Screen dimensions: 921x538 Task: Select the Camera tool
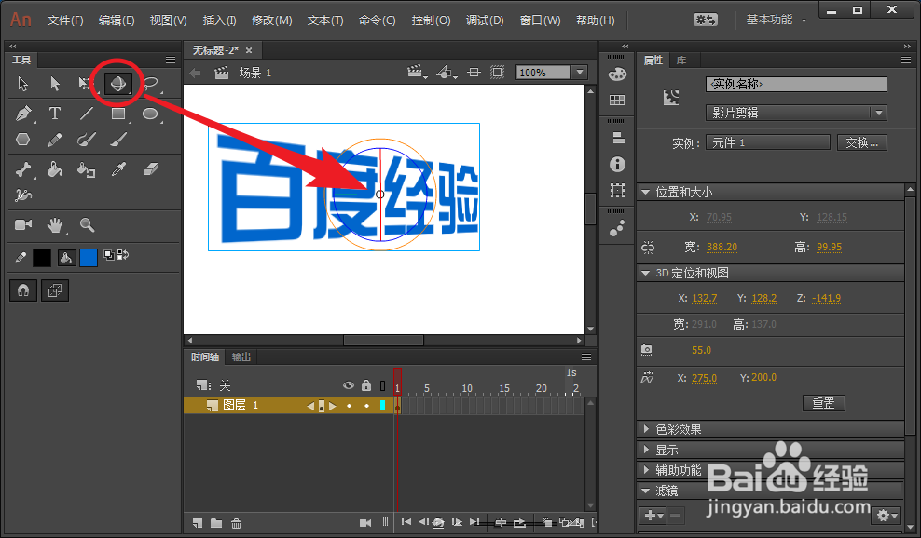(23, 224)
